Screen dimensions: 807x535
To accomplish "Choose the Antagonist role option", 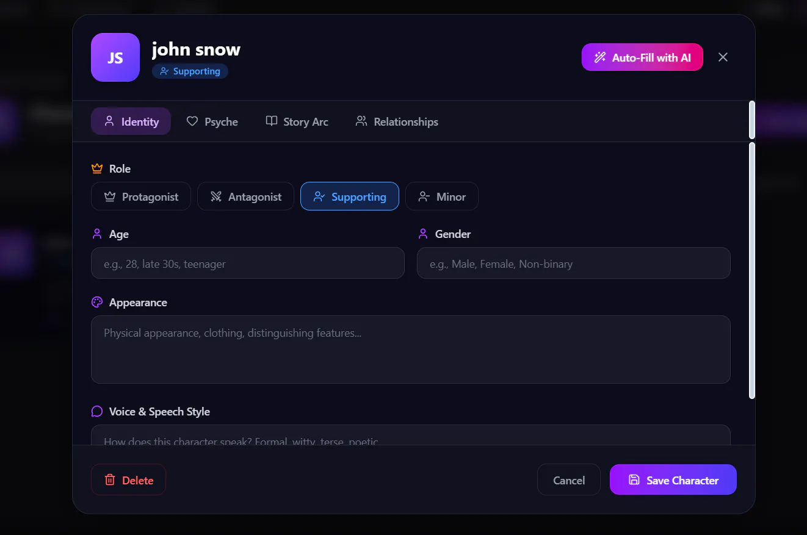I will (x=245, y=196).
